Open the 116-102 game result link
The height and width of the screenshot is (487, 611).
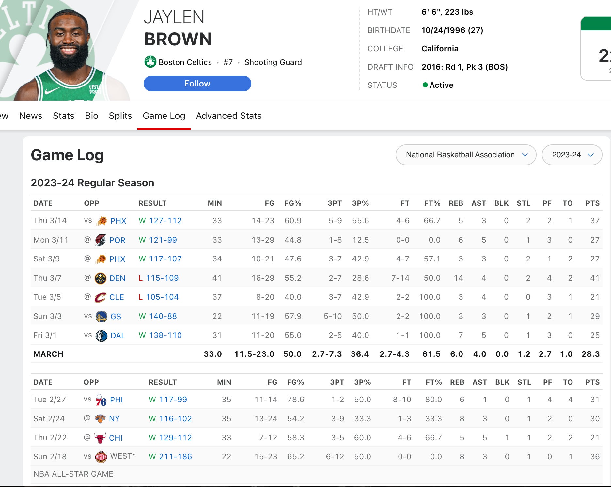pos(175,419)
